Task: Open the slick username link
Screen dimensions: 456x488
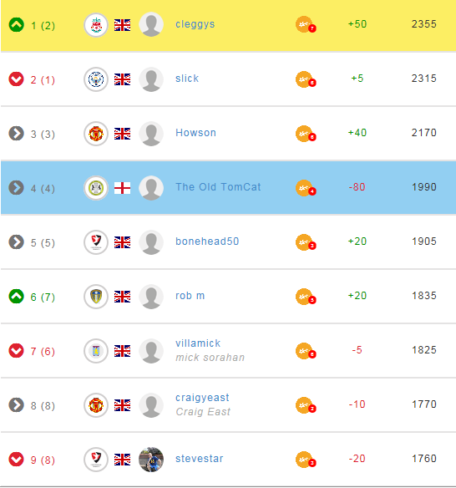Action: (187, 78)
